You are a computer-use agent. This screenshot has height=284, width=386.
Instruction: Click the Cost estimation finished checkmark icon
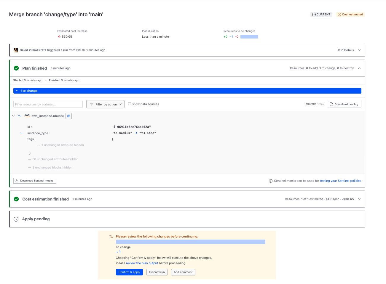coord(16,199)
